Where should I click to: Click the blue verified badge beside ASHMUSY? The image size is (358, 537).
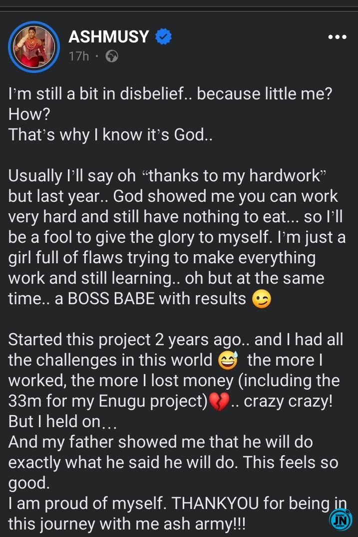point(164,36)
